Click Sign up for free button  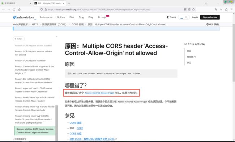[x=210, y=17]
